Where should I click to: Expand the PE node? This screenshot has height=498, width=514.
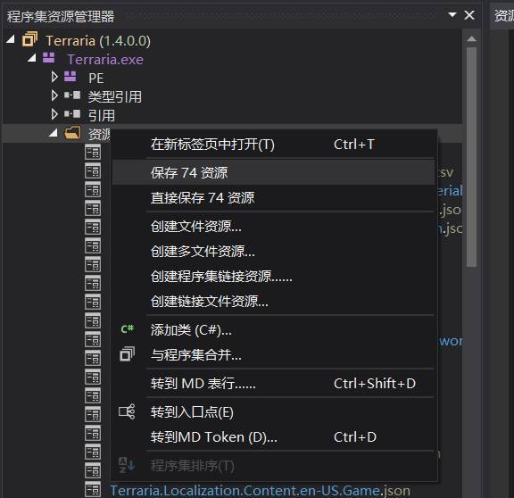54,77
